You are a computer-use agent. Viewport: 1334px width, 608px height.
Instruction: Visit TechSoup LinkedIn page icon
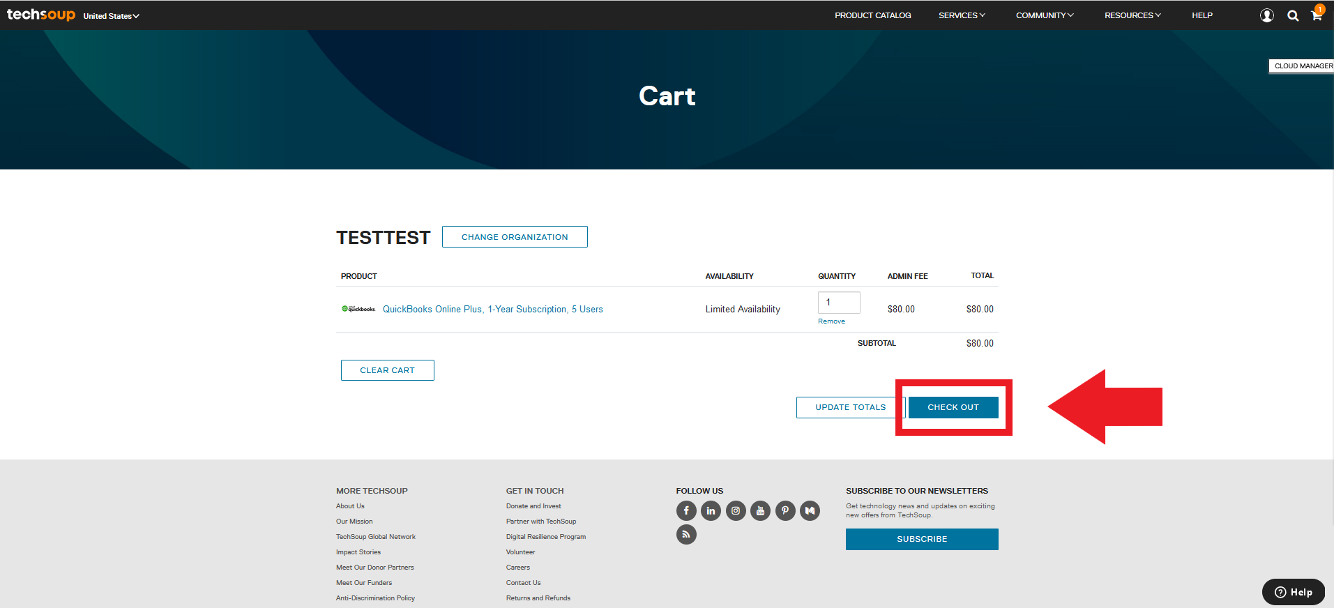pyautogui.click(x=711, y=511)
